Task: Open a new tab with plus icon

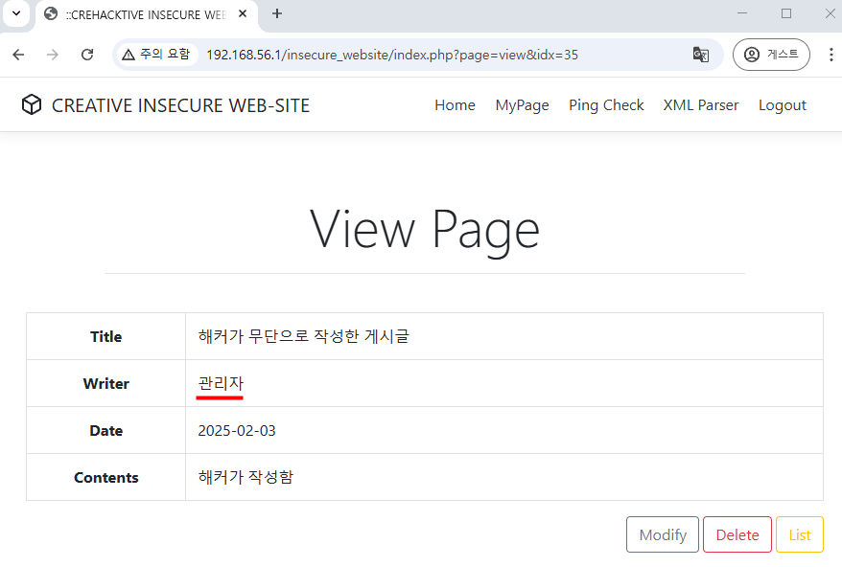Action: [277, 14]
